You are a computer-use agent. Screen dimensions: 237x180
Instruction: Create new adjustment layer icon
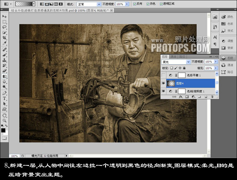[x=193, y=97]
